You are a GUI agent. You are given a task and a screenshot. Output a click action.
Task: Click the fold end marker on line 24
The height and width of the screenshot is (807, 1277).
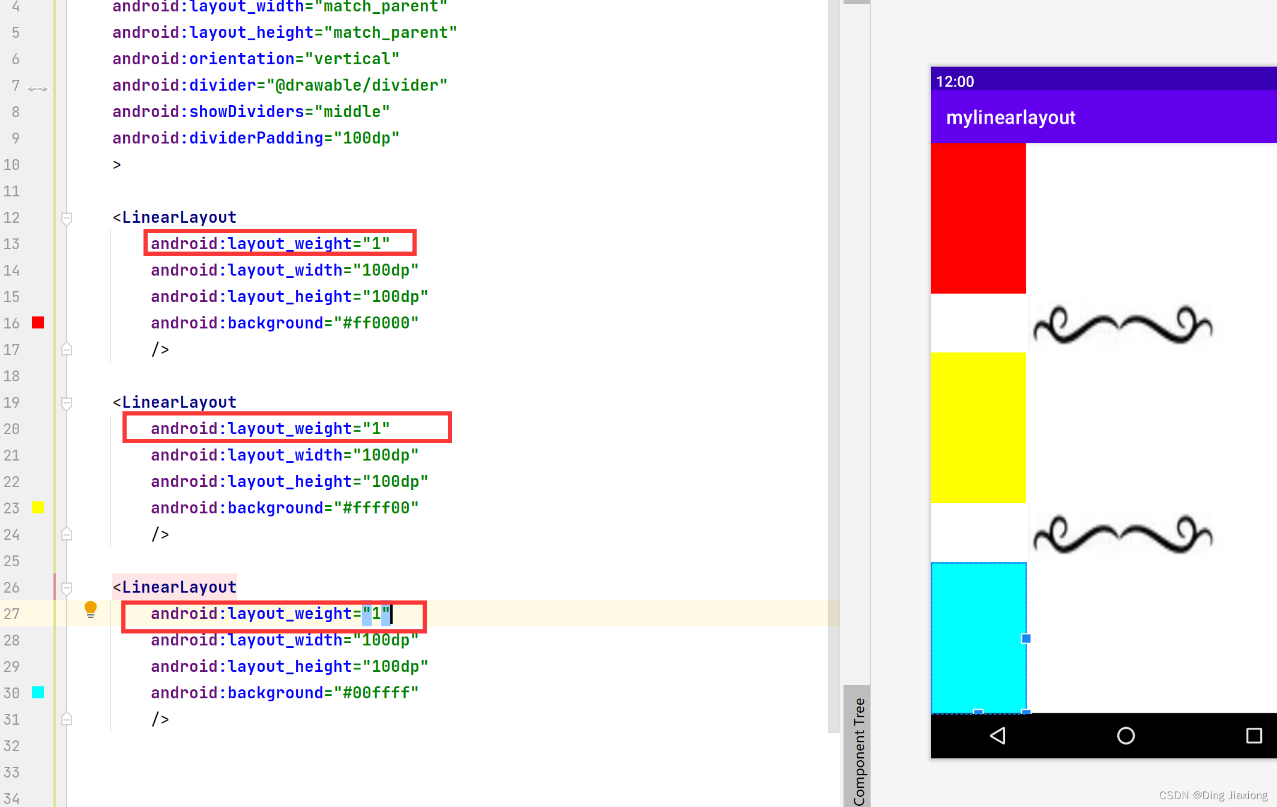click(x=67, y=534)
